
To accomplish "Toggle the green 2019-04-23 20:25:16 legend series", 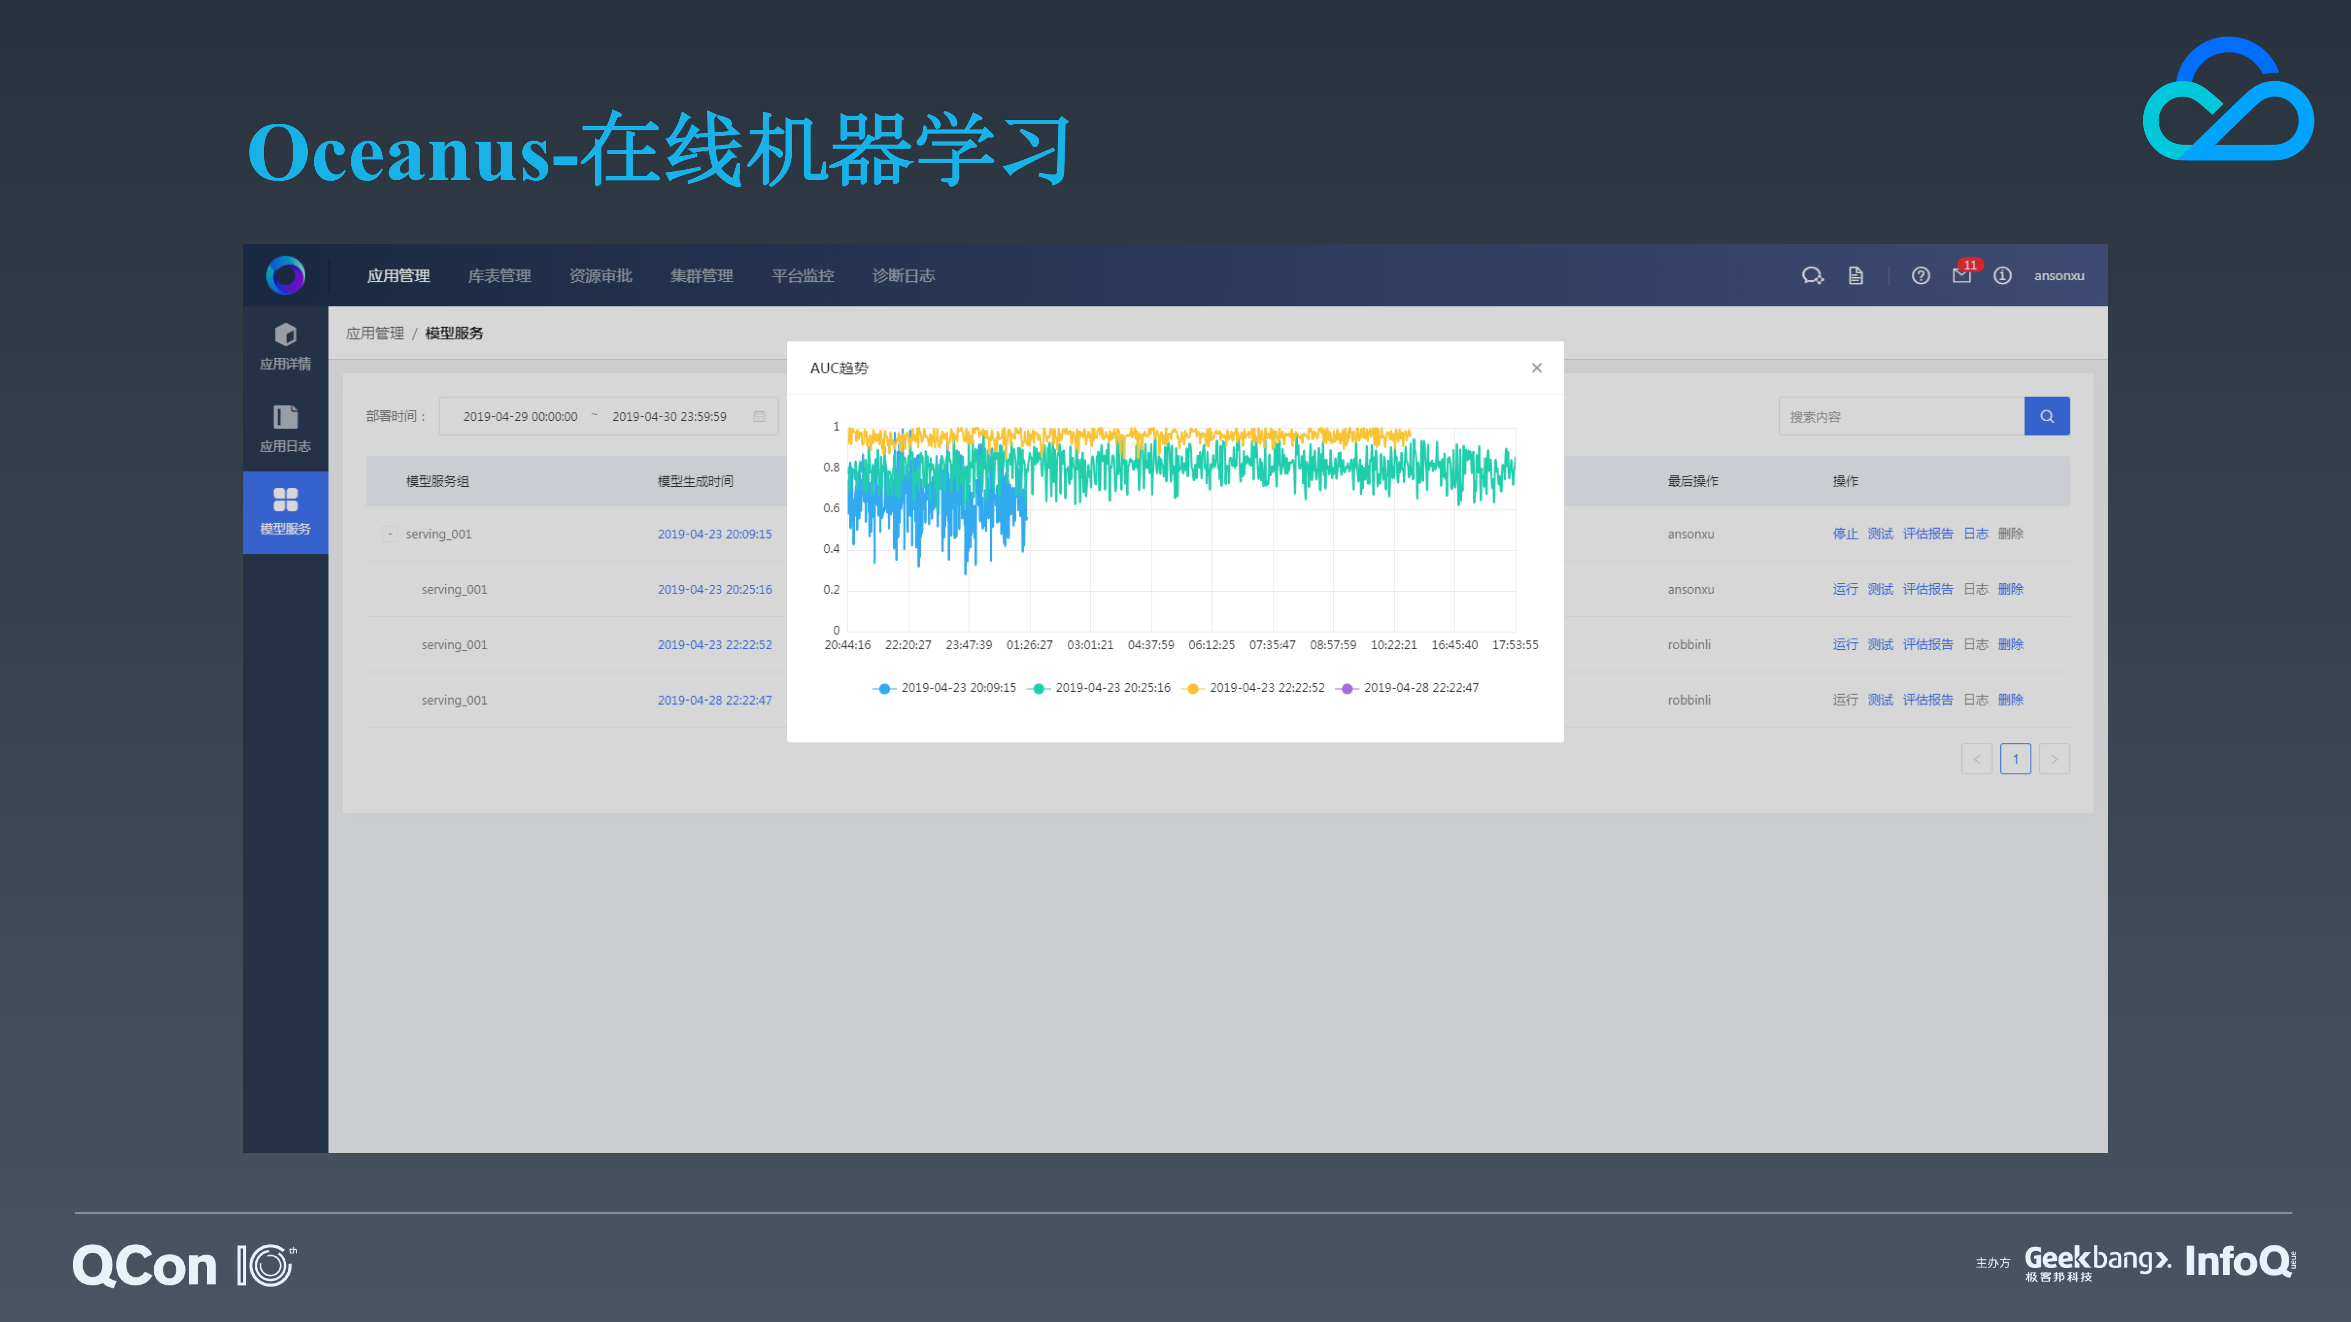I will (1099, 688).
